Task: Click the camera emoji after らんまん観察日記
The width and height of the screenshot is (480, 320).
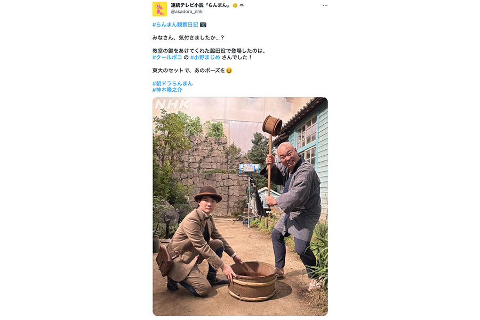Action: point(203,25)
